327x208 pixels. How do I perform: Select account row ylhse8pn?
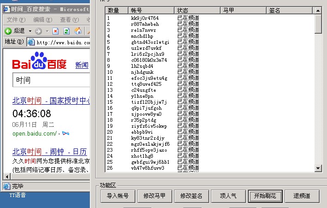pyautogui.click(x=210, y=96)
